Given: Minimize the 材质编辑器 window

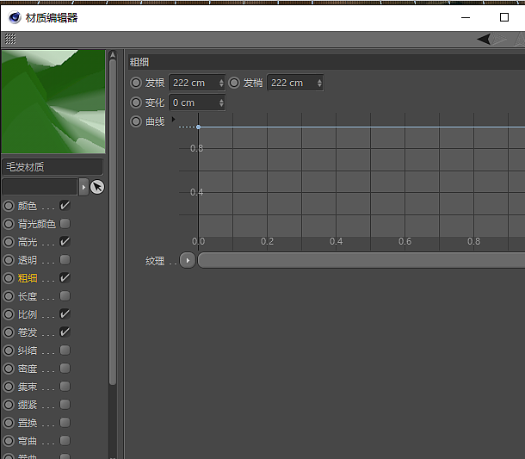Looking at the screenshot, I should coord(466,17).
